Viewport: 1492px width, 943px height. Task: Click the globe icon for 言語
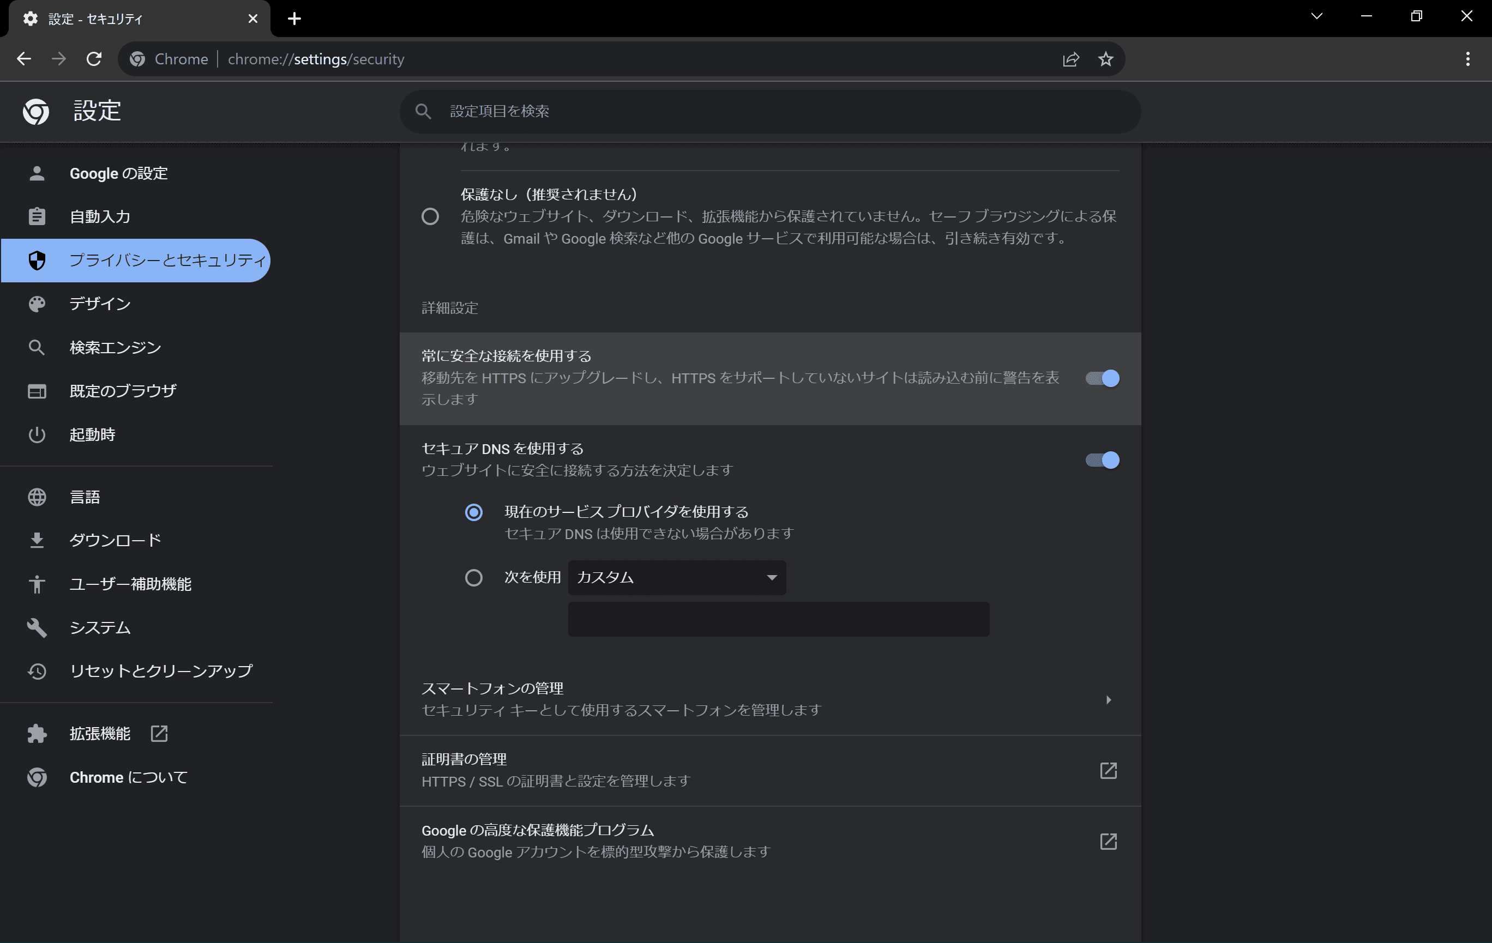37,497
